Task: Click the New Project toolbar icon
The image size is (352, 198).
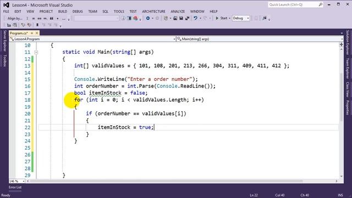Action: [166, 18]
